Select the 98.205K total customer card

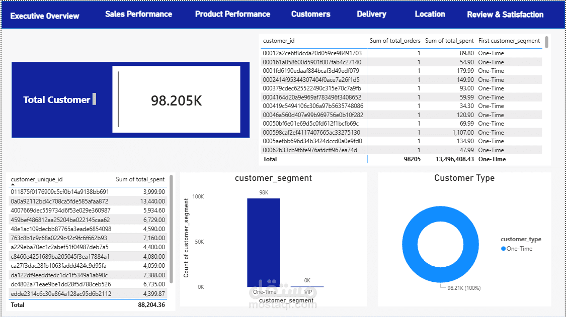click(176, 99)
